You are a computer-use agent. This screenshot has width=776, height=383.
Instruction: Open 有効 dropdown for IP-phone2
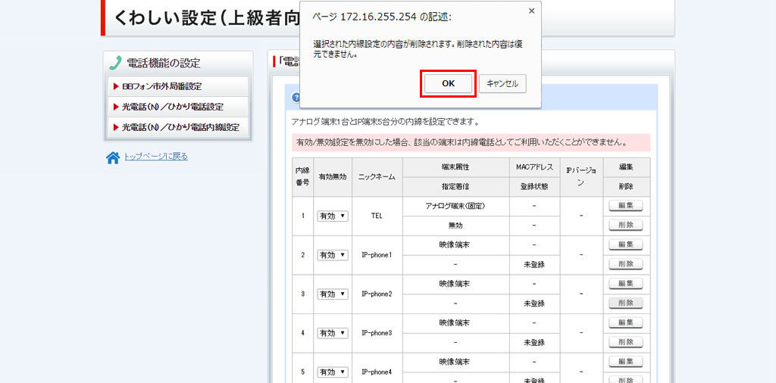[x=332, y=294]
